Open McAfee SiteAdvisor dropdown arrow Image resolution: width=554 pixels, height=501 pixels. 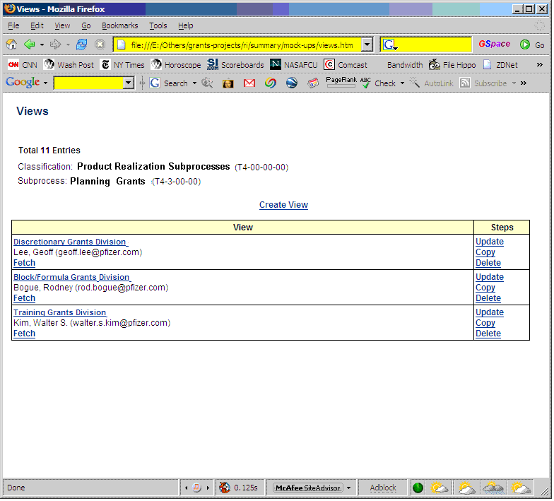pos(349,488)
